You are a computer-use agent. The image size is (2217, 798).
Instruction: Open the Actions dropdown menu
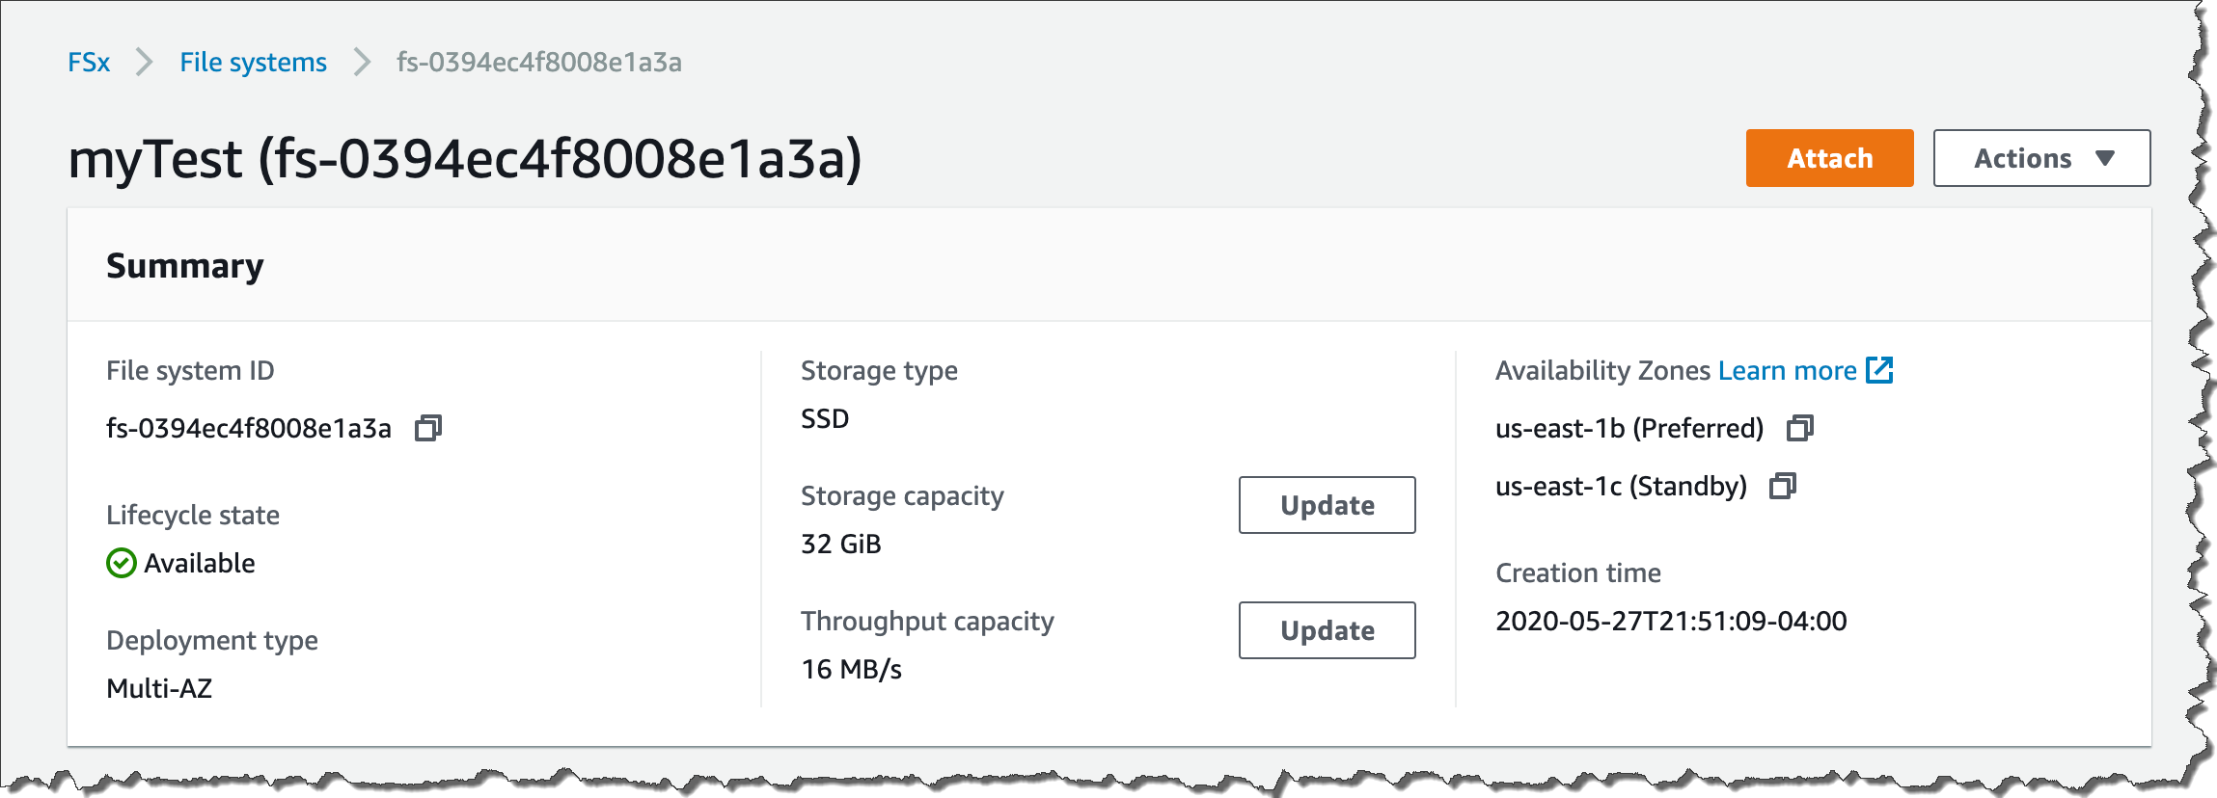click(x=2022, y=158)
